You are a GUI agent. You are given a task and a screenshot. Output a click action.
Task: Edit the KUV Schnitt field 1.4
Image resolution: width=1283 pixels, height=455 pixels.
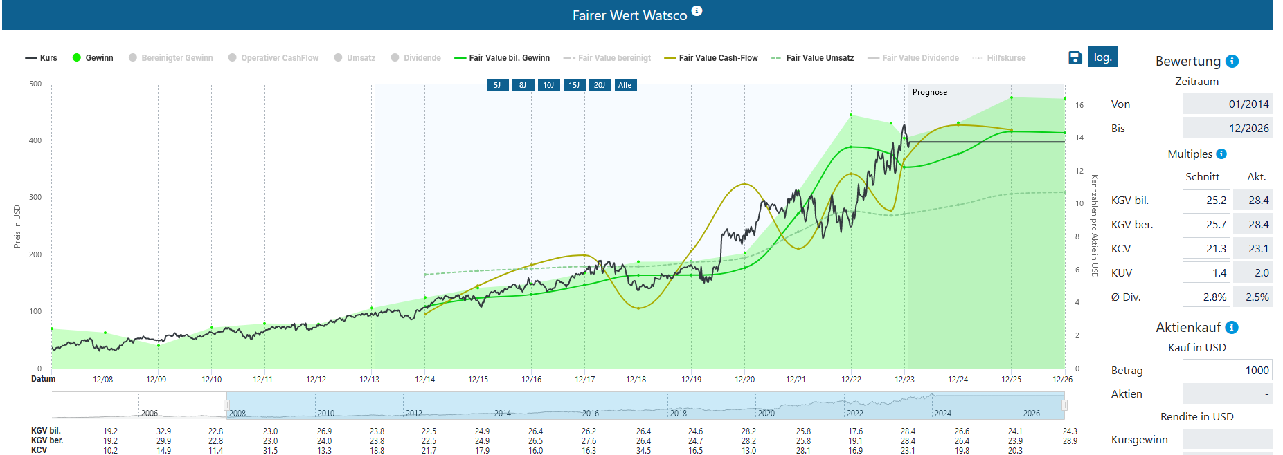pos(1206,272)
